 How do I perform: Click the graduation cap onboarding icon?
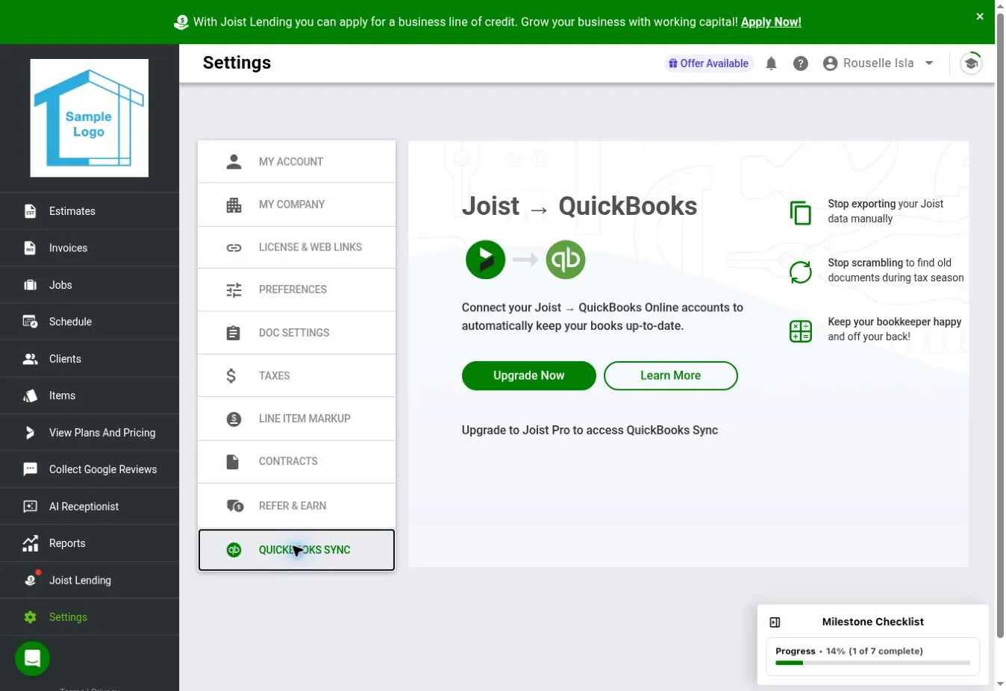coord(971,63)
